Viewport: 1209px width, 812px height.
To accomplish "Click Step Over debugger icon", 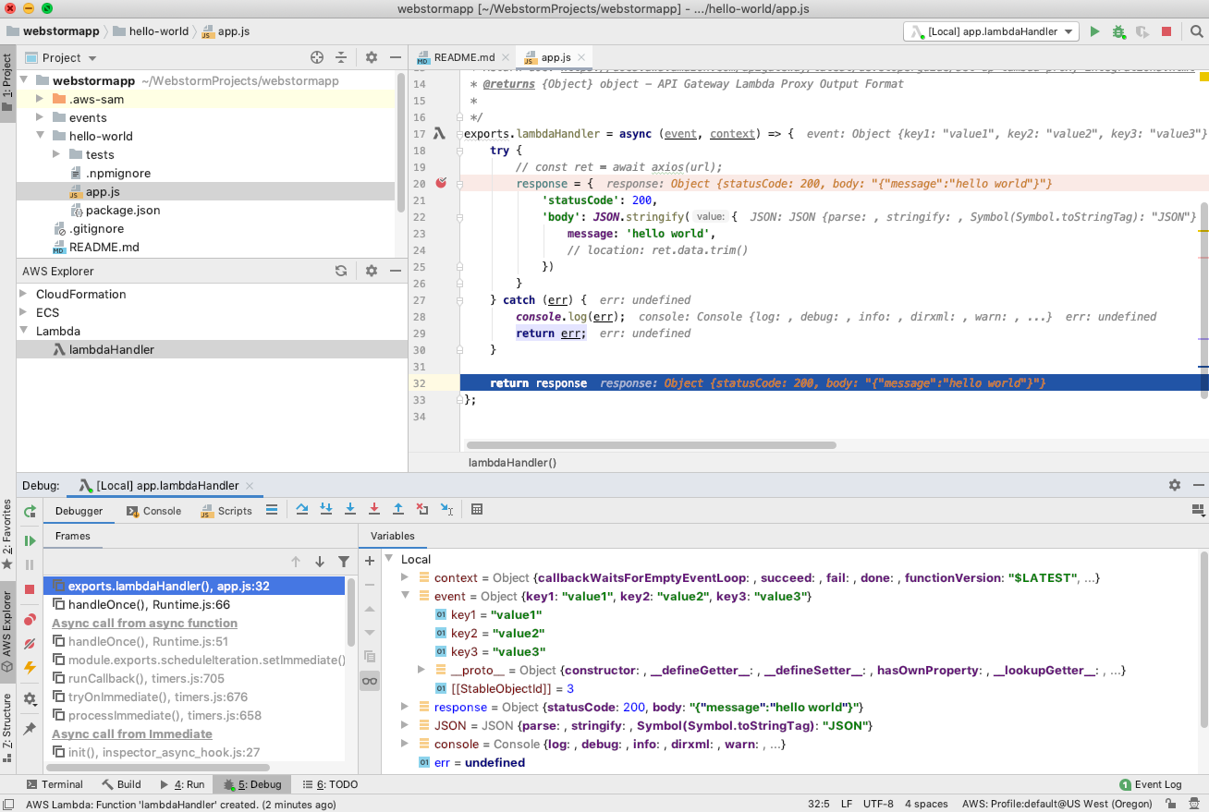I will click(302, 509).
